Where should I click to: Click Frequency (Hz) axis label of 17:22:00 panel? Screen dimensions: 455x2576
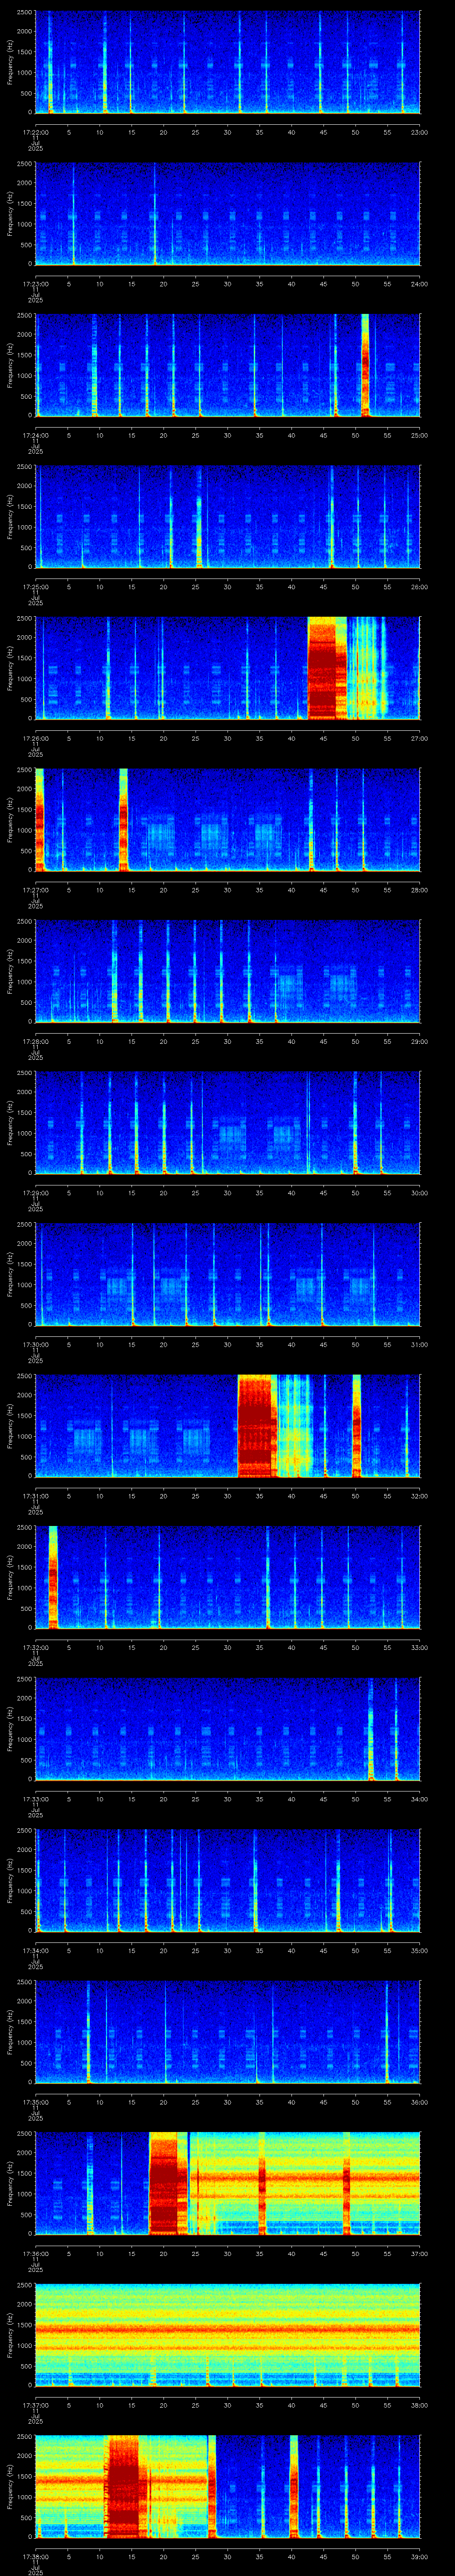tap(10, 62)
